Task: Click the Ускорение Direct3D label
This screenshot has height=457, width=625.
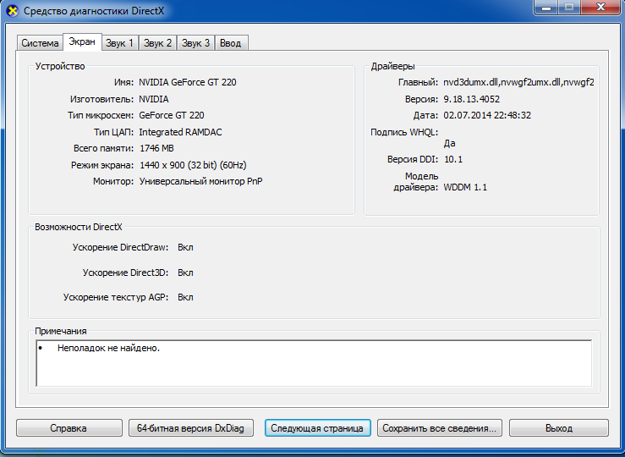Action: (x=125, y=273)
